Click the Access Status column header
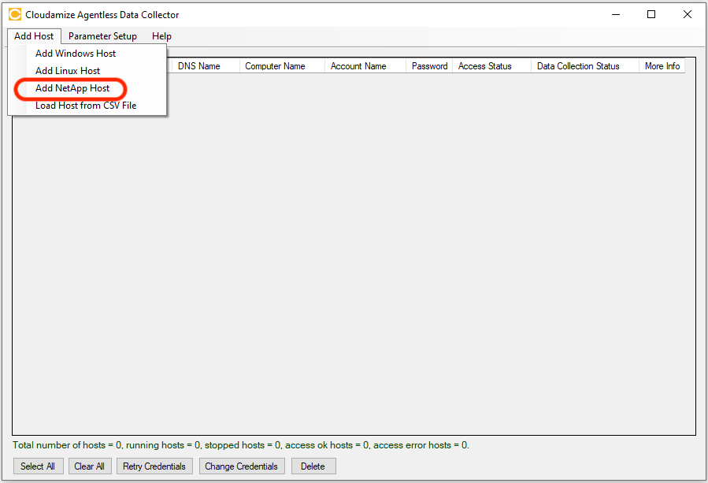This screenshot has width=708, height=483. point(491,66)
